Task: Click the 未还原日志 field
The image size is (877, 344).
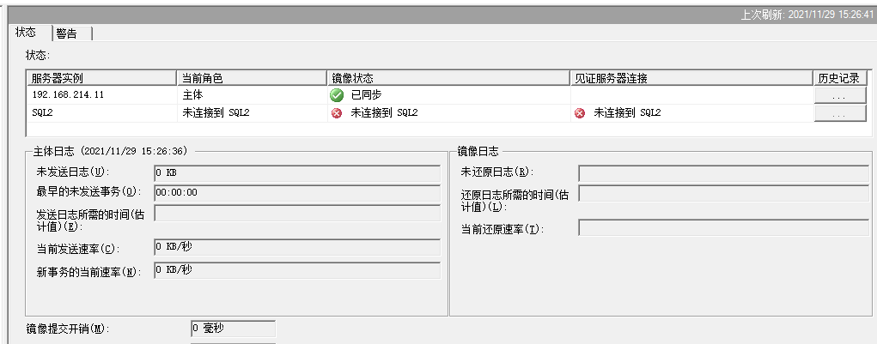Action: tap(723, 172)
